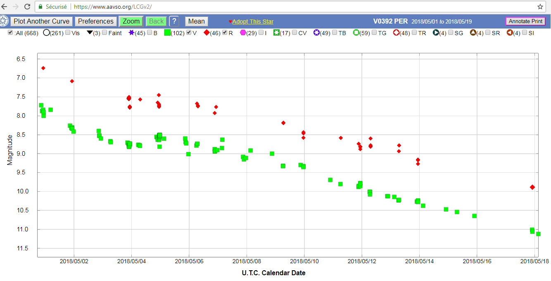Viewport: 551px width, 281px height.
Task: Uncheck the R band checkbox
Action: [x=225, y=33]
